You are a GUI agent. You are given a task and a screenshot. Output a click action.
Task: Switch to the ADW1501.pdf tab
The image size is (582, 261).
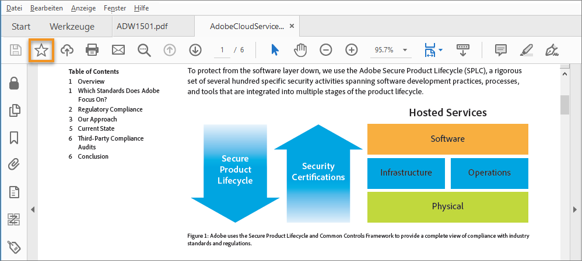[x=154, y=26]
